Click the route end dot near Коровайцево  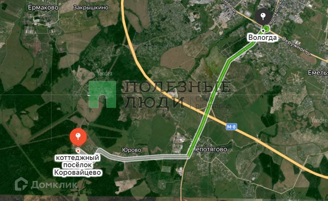78,150
